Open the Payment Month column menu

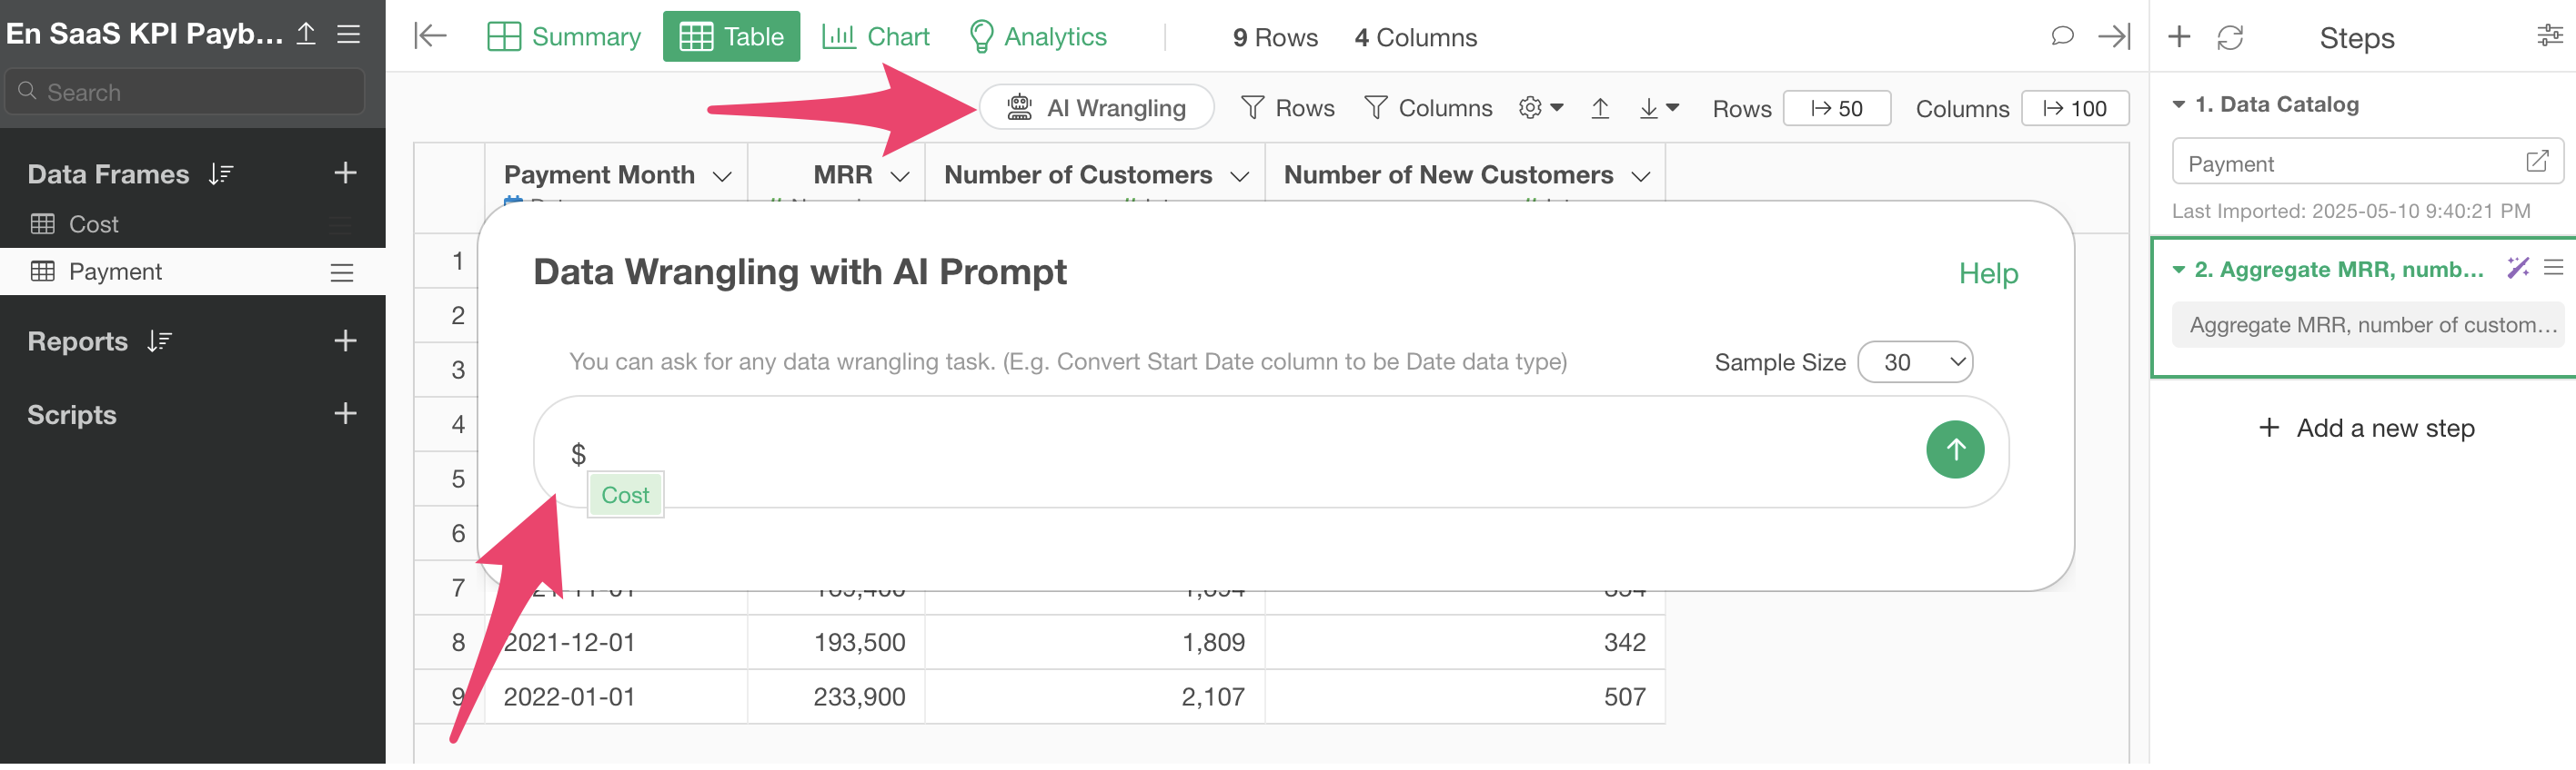tap(722, 177)
